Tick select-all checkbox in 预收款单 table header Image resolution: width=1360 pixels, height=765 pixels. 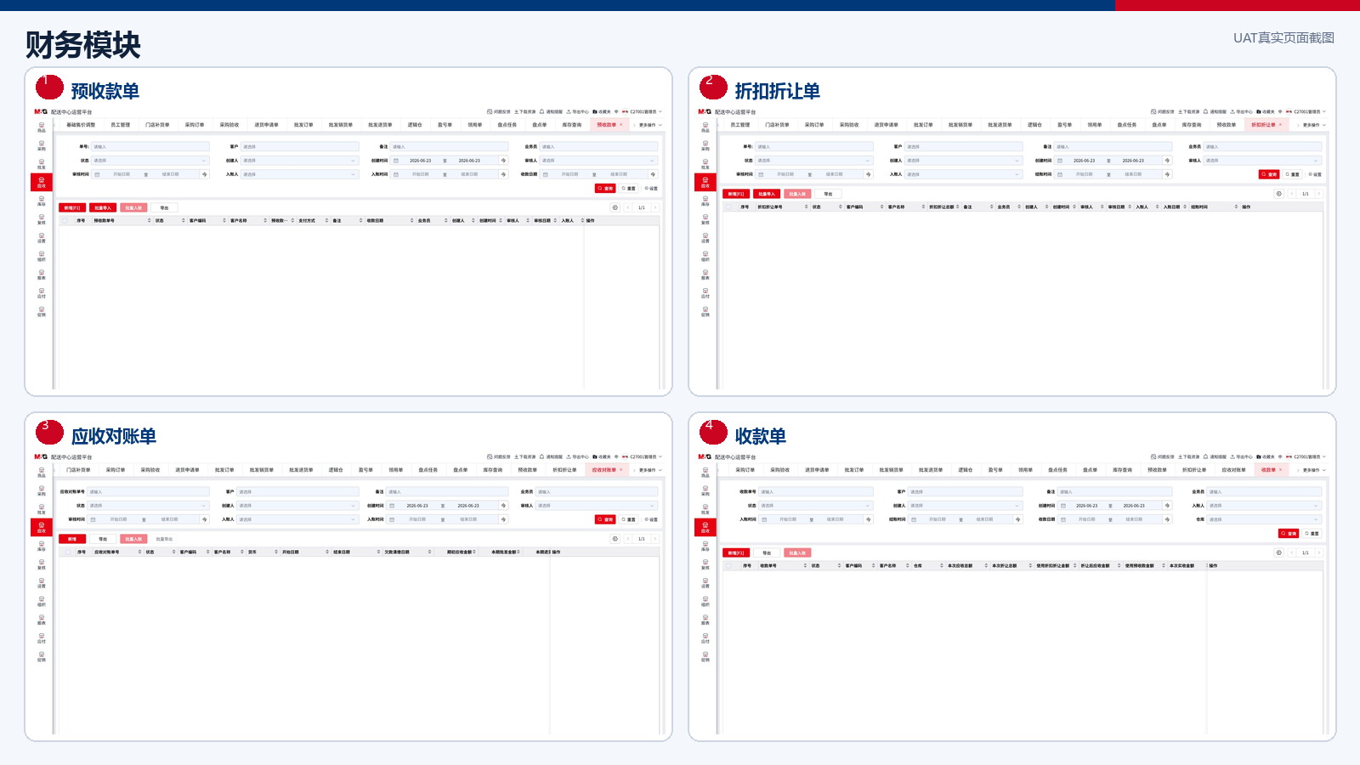tap(65, 220)
